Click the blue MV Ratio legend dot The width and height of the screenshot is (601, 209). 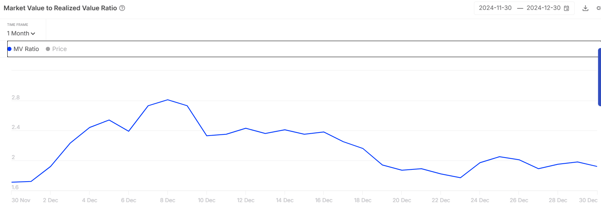(x=10, y=49)
